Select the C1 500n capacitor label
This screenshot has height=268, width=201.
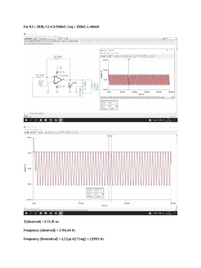pyautogui.click(x=85, y=86)
